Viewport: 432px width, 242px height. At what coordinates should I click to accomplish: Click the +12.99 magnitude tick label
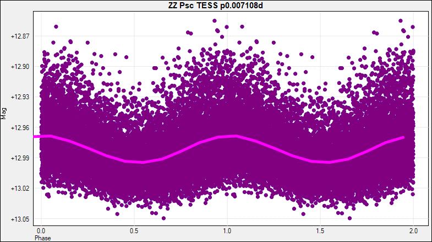pos(20,158)
